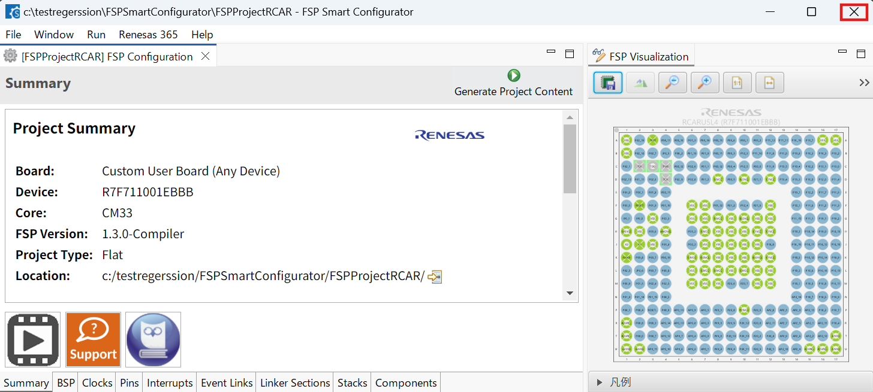Zoom in the FSP Visualization package view
This screenshot has width=873, height=392.
705,83
